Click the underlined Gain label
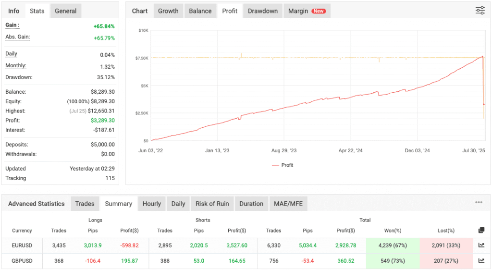 12,25
